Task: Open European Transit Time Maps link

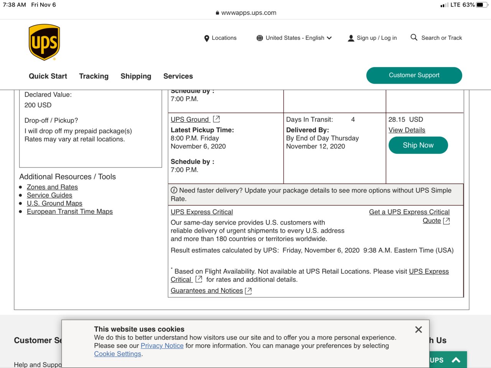Action: coord(70,212)
